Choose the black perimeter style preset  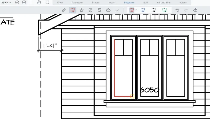coord(154,10)
